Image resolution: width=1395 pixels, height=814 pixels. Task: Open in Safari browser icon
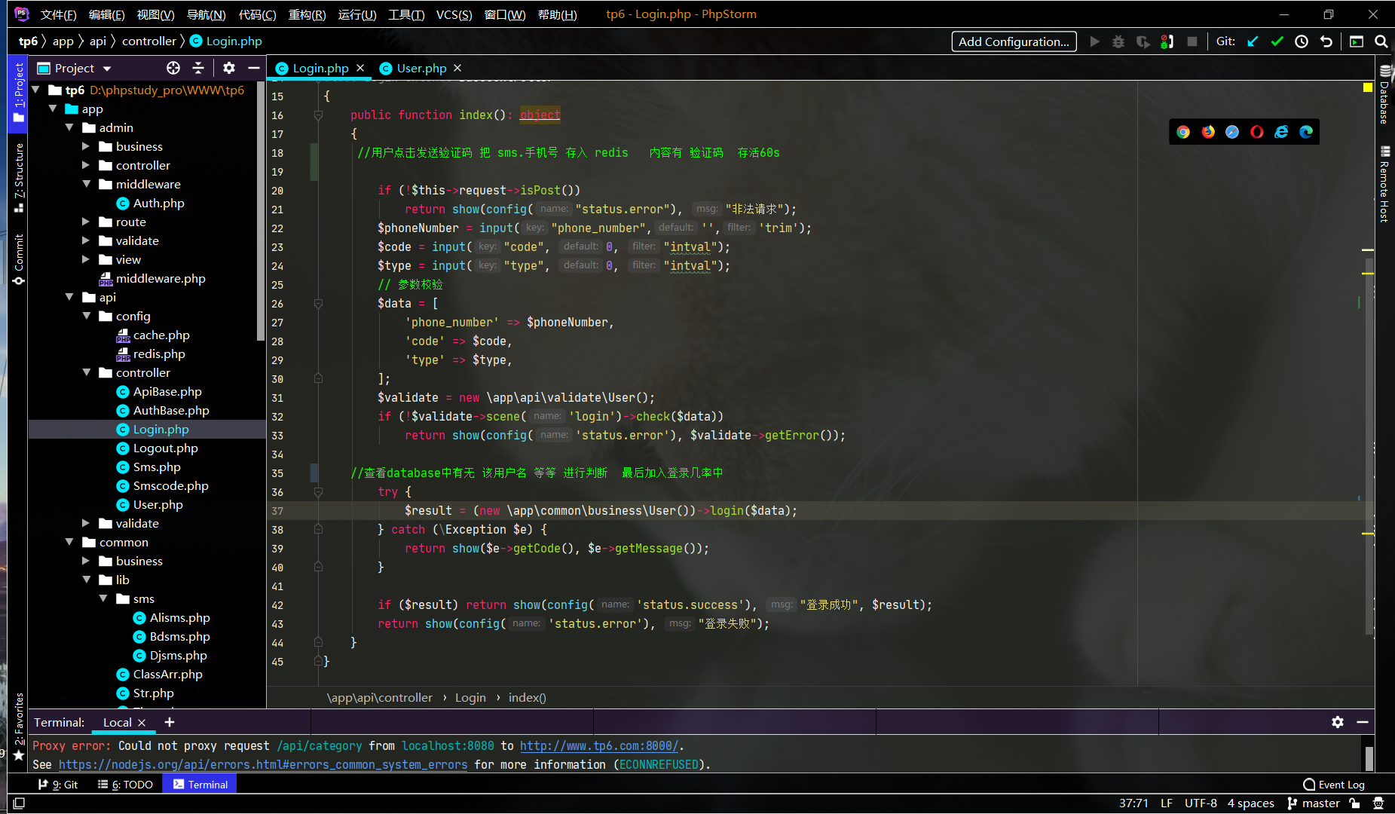1232,132
